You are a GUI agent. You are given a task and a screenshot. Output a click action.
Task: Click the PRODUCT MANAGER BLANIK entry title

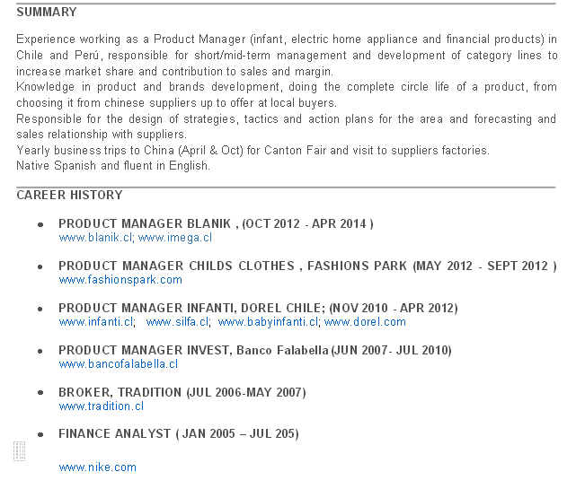(x=216, y=223)
